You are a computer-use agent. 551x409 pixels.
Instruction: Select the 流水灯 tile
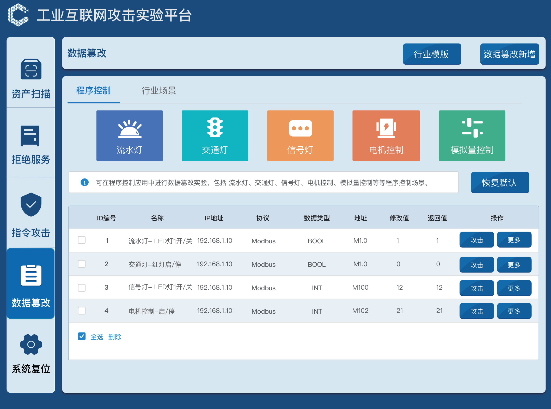(130, 135)
